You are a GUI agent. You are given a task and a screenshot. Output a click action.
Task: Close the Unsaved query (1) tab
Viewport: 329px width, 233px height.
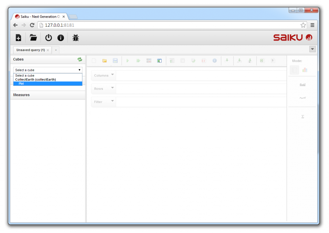pos(48,50)
